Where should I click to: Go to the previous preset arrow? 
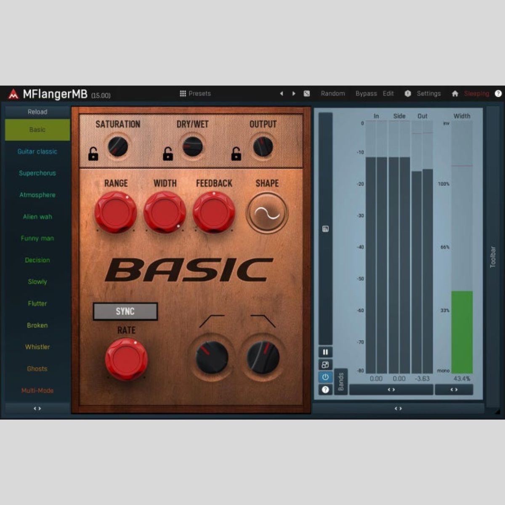282,93
